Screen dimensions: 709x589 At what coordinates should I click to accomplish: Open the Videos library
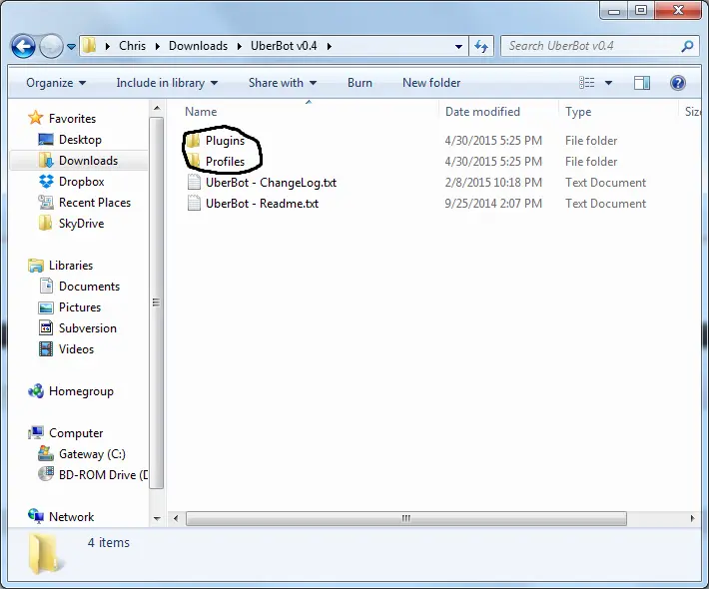pos(76,349)
